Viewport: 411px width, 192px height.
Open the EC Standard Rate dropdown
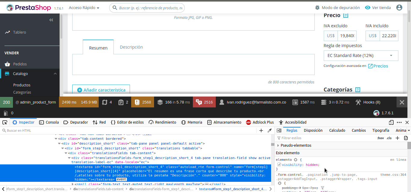(361, 55)
